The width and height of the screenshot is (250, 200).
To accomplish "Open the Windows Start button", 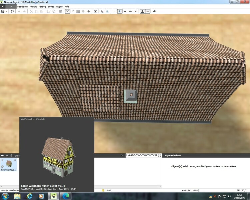I will tap(5, 196).
